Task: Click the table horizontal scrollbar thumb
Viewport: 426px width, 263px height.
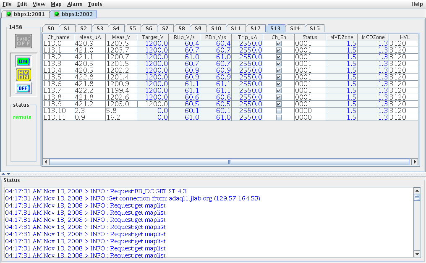Action: [x=229, y=162]
